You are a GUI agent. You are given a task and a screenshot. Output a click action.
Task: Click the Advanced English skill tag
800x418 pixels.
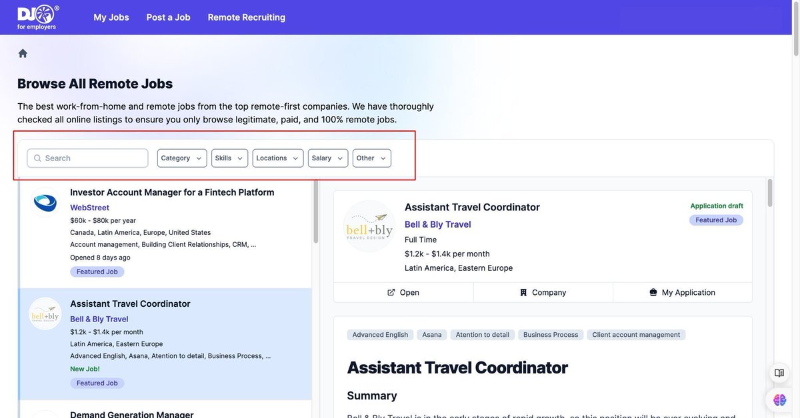pyautogui.click(x=380, y=335)
